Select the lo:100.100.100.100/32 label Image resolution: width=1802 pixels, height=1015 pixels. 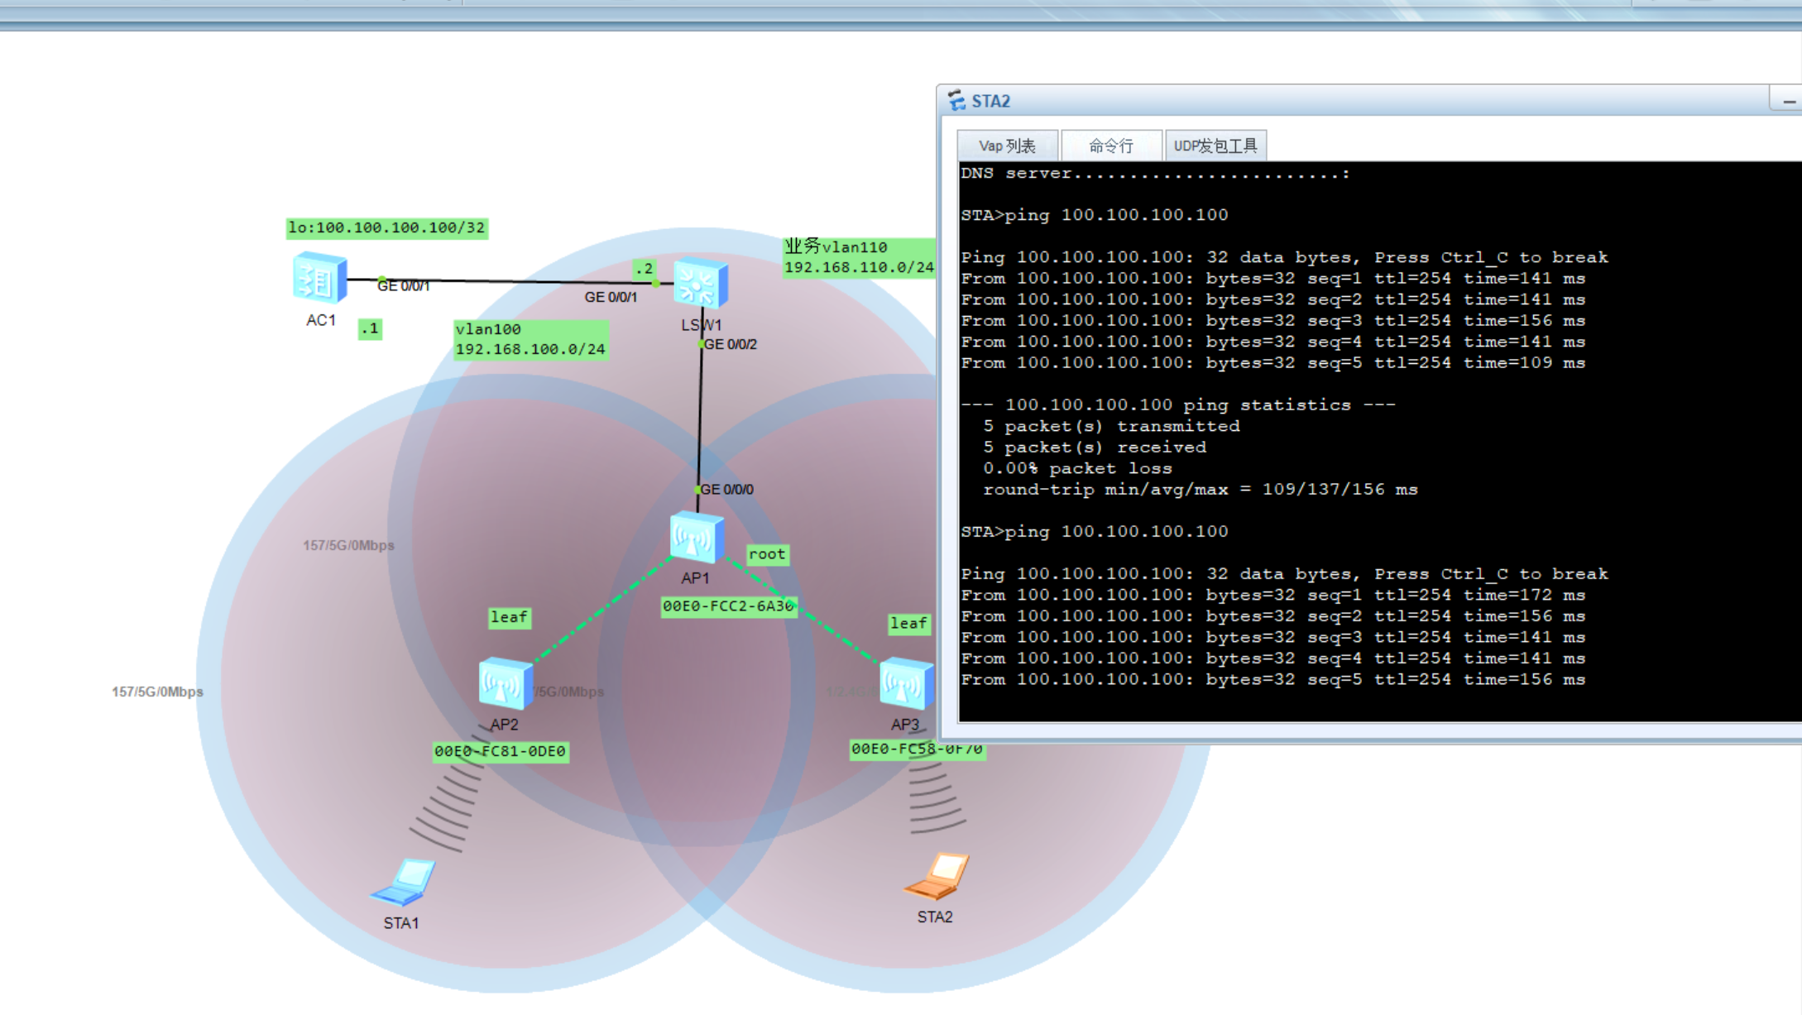386,227
